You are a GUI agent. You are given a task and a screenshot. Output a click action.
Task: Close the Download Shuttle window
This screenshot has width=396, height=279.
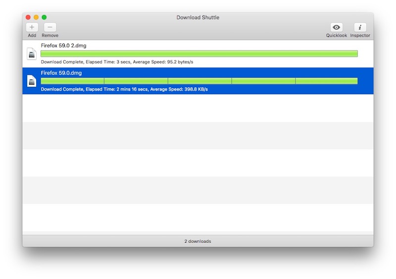pyautogui.click(x=28, y=17)
